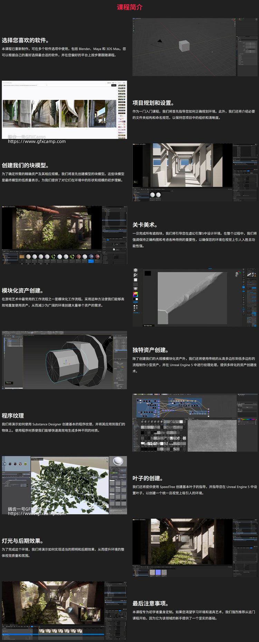Click the 独特资产创建 heading
This screenshot has width=259, height=642.
click(x=151, y=350)
